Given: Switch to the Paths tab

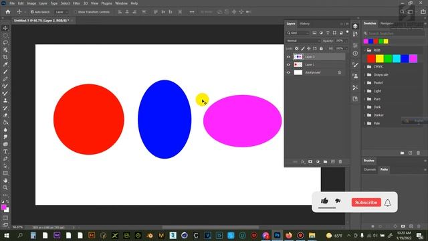Looking at the screenshot, I should [x=384, y=169].
